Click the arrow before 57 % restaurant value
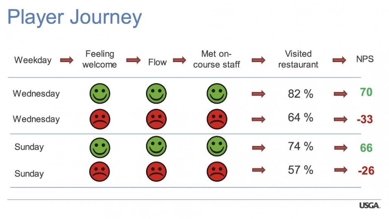The image size is (389, 219). point(259,170)
